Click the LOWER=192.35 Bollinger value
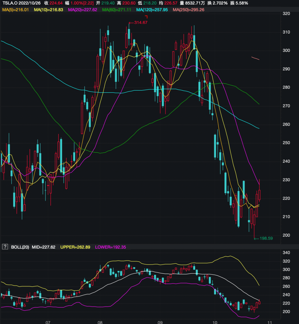Image resolution: width=299 pixels, height=324 pixels. coord(110,247)
